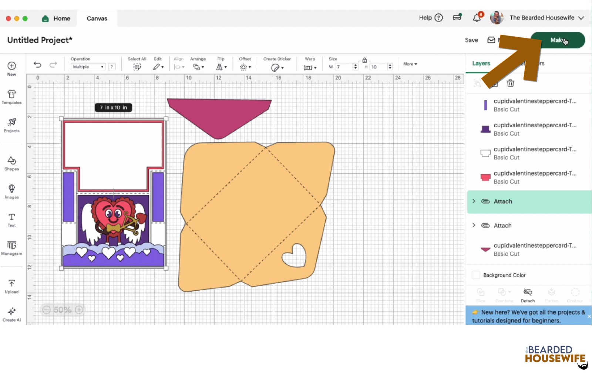The width and height of the screenshot is (592, 376).
Task: Zoom in with the plus button
Action: pos(79,310)
